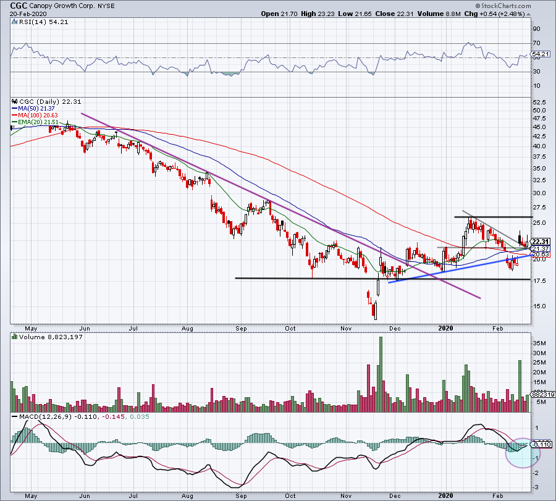Click the 22.31 price tag on right axis

click(541, 242)
